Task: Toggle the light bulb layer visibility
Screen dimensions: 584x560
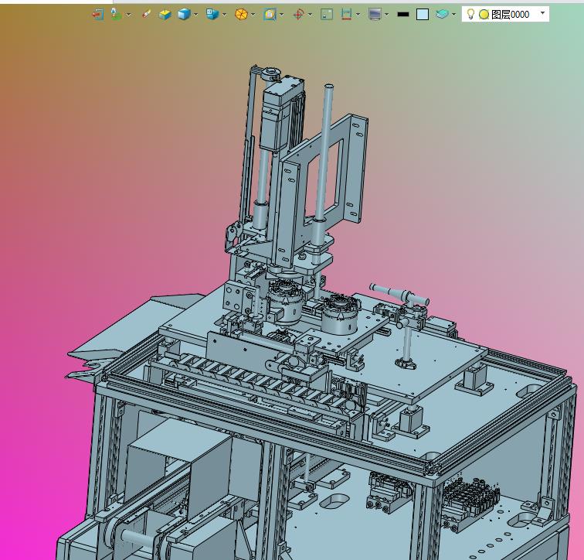Action: [470, 14]
